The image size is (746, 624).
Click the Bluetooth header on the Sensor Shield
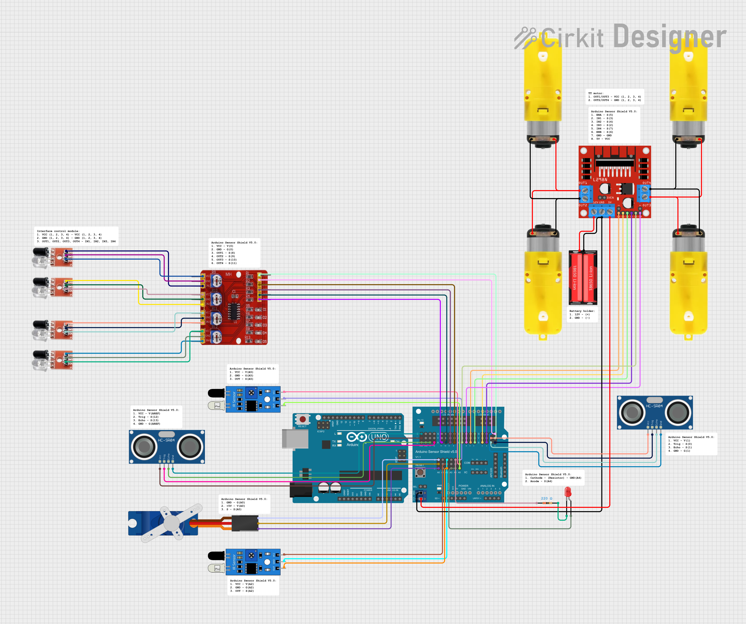[x=505, y=465]
